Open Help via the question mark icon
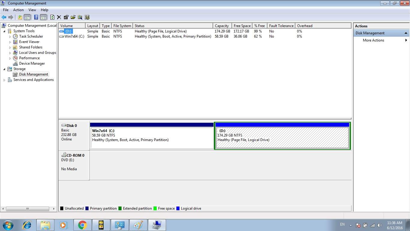Image resolution: width=410 pixels, height=231 pixels. tap(36, 17)
